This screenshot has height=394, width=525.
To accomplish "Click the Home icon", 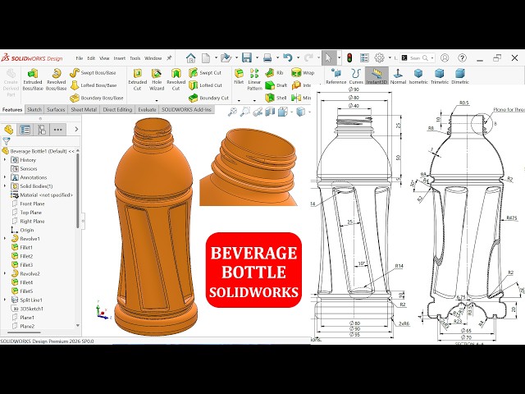I will pyautogui.click(x=191, y=58).
